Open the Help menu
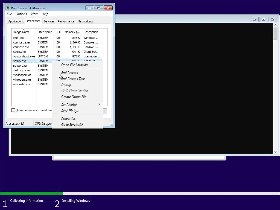Image resolution: width=280 pixels, height=210 pixels. (45, 14)
